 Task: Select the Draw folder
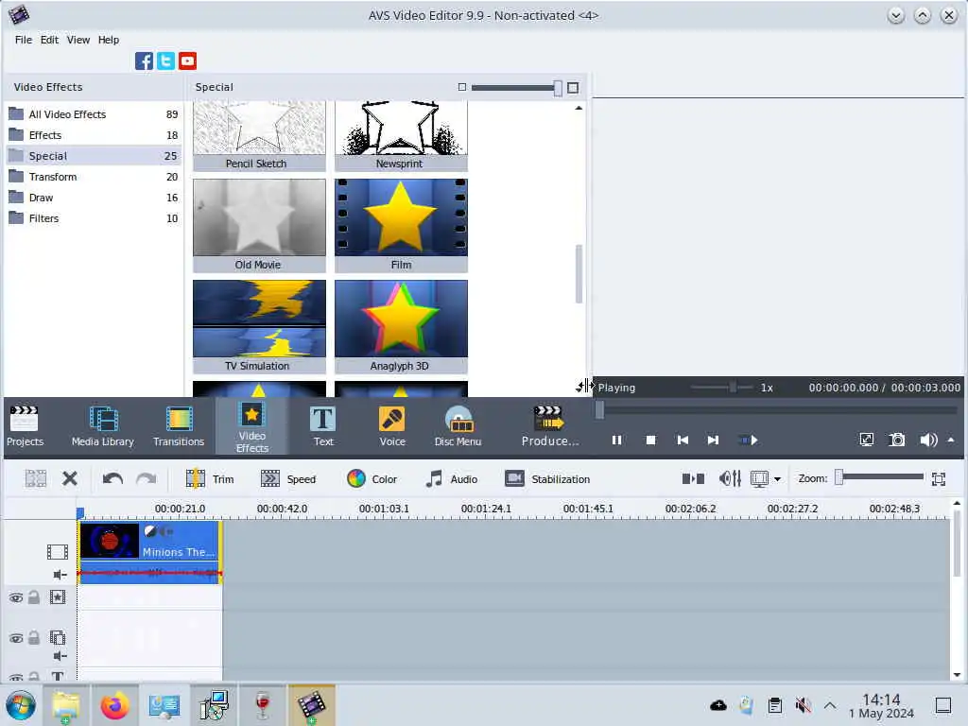tap(94, 198)
